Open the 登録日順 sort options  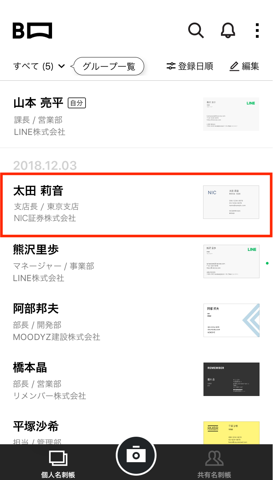coord(190,66)
